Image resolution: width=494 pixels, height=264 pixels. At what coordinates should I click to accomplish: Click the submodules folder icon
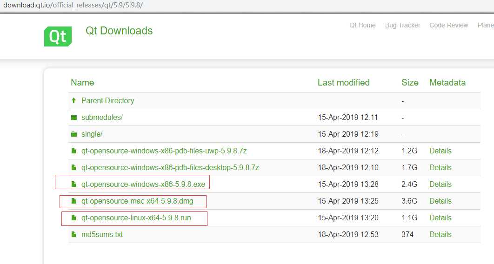pyautogui.click(x=74, y=118)
